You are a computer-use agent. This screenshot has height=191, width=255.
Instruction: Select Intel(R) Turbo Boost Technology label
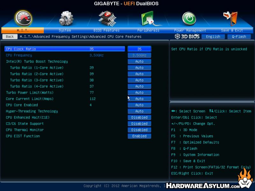(37, 61)
